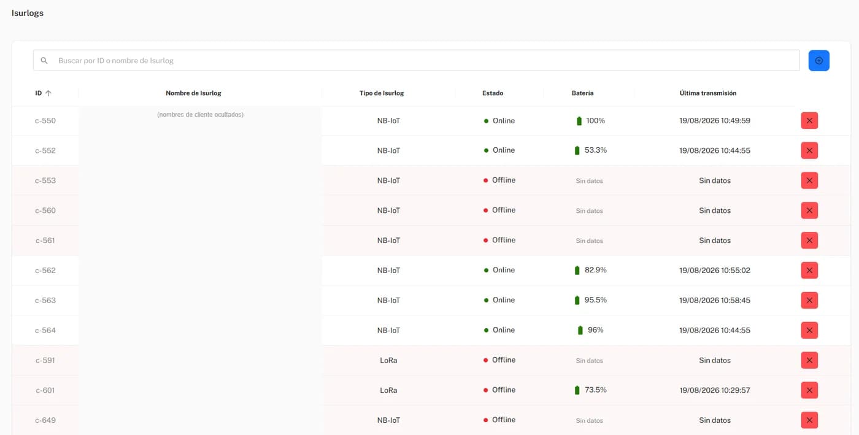Select the c-562 ID cell
This screenshot has width=859, height=435.
point(45,271)
